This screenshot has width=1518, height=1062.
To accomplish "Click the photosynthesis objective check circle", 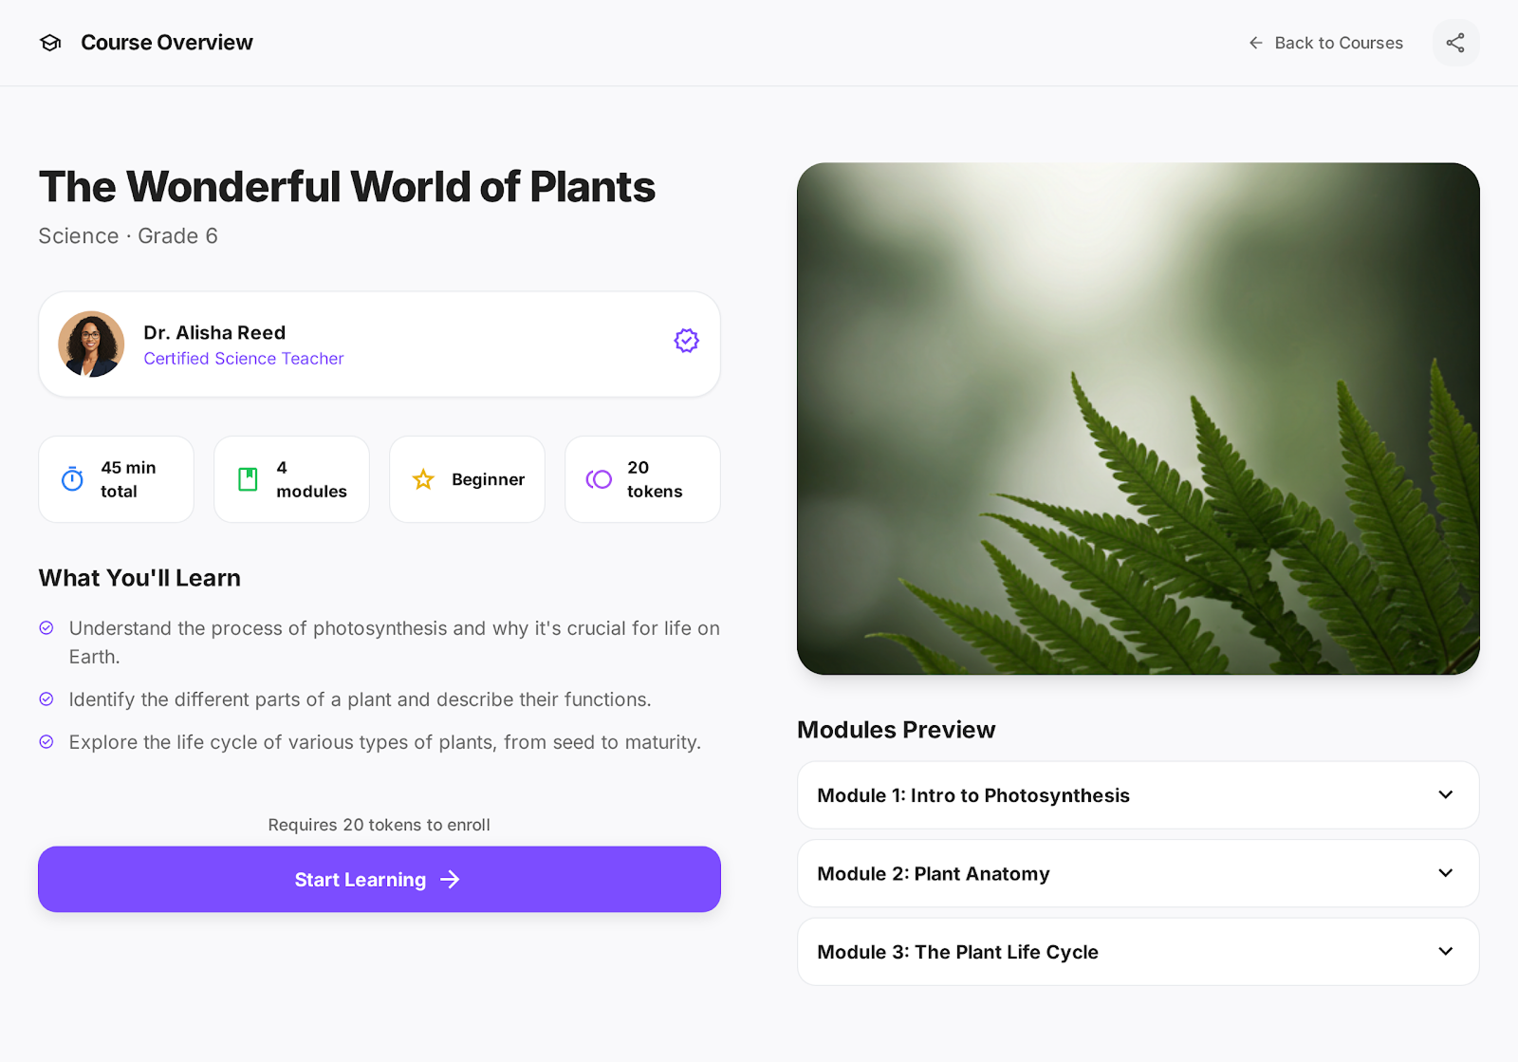I will coord(46,627).
